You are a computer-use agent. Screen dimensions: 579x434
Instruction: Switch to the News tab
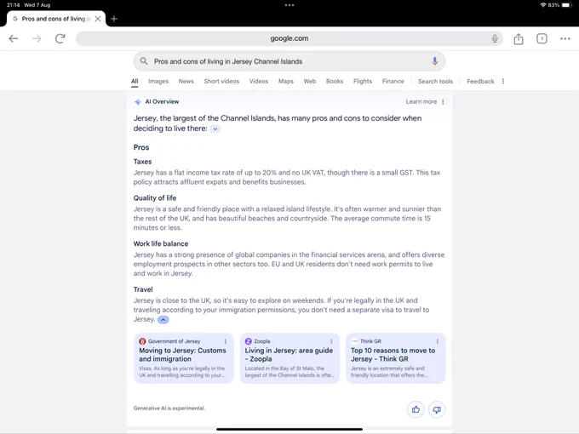pyautogui.click(x=186, y=81)
